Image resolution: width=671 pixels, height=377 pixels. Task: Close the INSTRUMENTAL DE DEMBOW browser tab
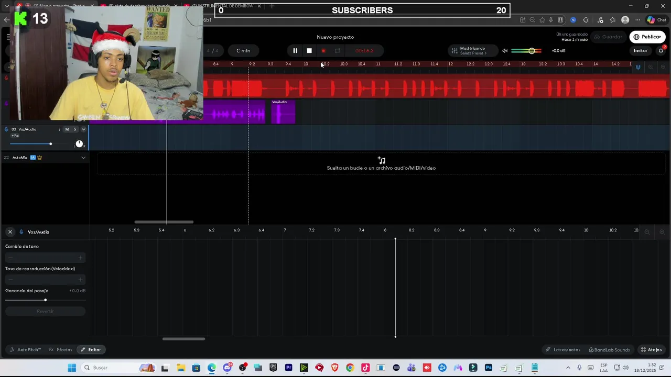tap(259, 6)
